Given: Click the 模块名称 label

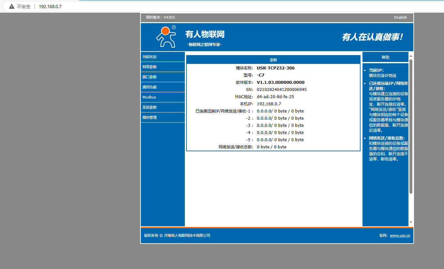Looking at the screenshot, I should (x=244, y=68).
